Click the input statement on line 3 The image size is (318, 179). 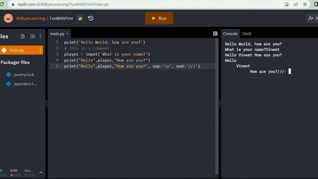click(107, 54)
